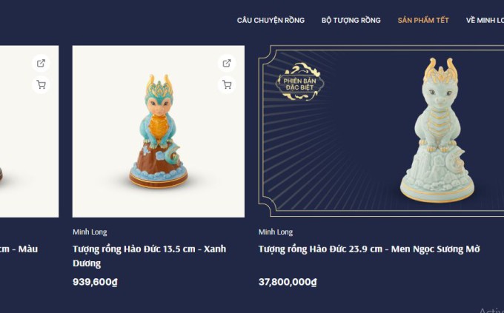Click blue dragon statue product image

[159, 131]
